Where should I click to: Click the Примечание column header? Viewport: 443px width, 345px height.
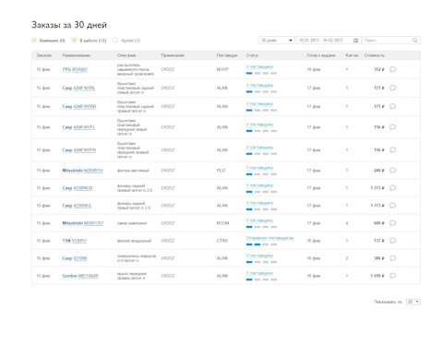coord(173,55)
